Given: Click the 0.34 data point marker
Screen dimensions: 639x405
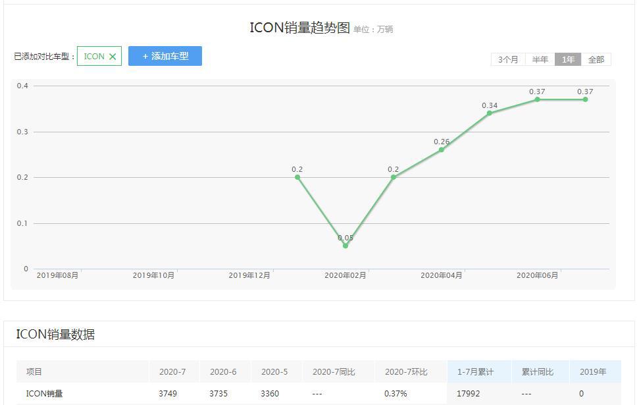Looking at the screenshot, I should pos(490,113).
